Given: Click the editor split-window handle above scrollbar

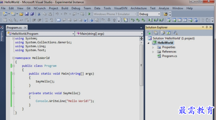Looking at the screenshot, I should 141,38.
